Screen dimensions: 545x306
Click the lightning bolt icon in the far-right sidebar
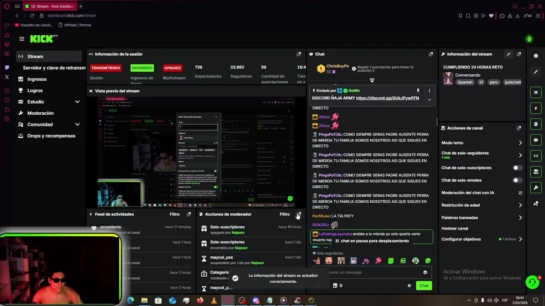click(x=536, y=108)
